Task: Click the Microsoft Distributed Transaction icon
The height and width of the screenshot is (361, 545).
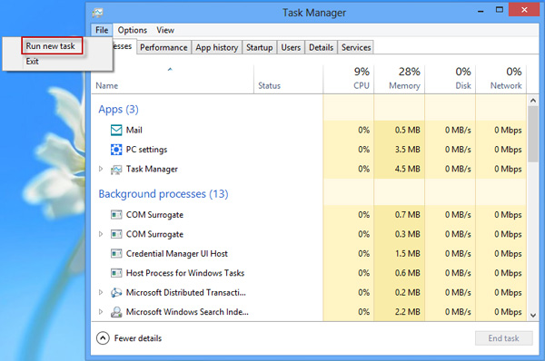Action: 116,293
